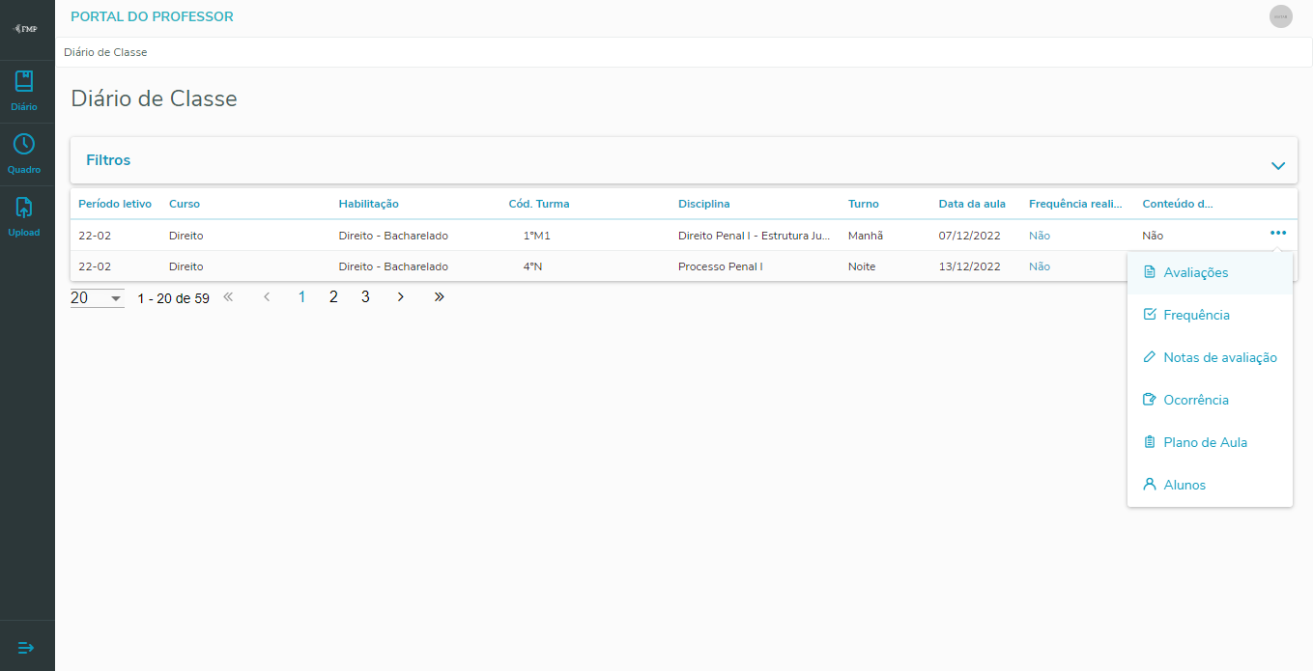Click the three-dots actions icon on first row
Viewport: 1313px width, 671px height.
pos(1278,233)
